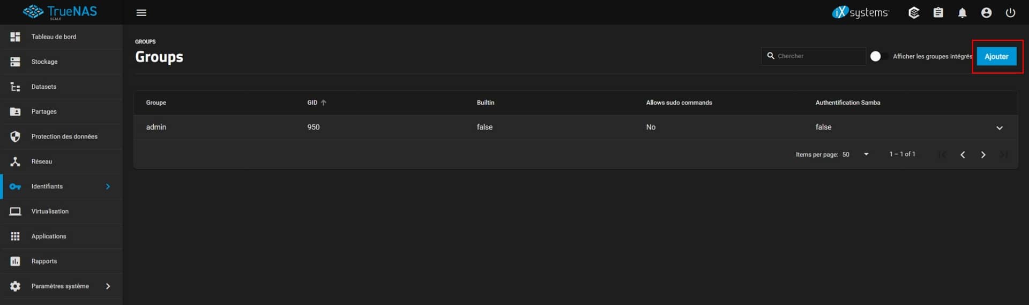1029x305 pixels.
Task: Open the alerts bell notifications
Action: [x=962, y=13]
